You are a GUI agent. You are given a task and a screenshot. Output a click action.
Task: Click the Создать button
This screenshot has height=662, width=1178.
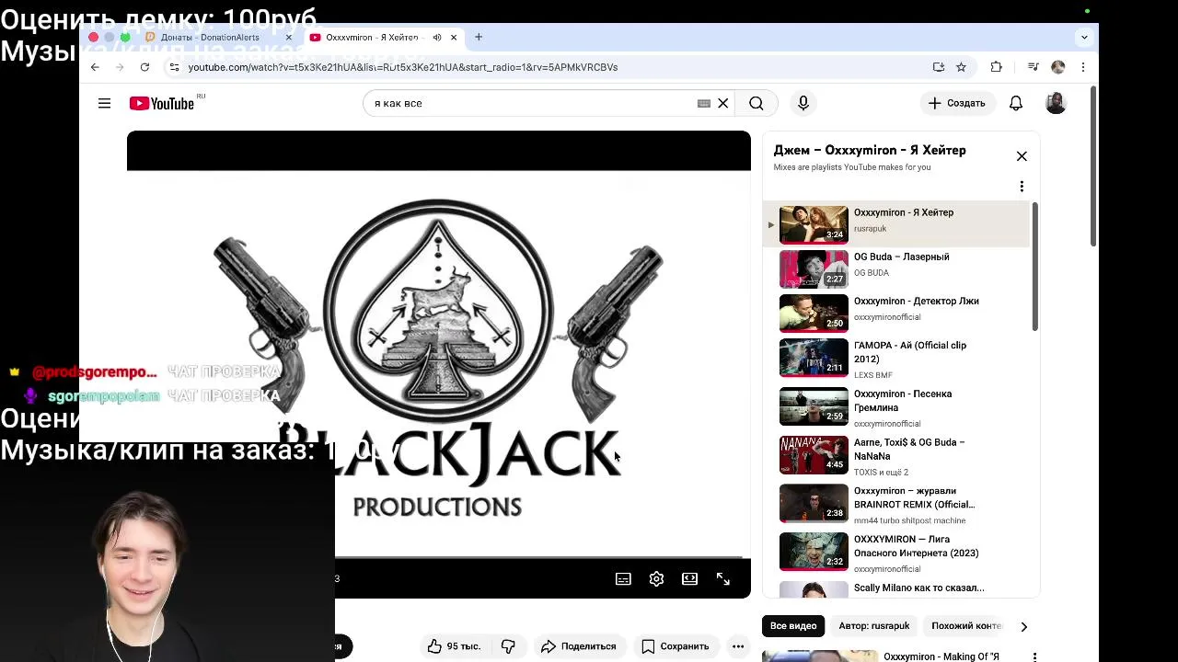(957, 103)
